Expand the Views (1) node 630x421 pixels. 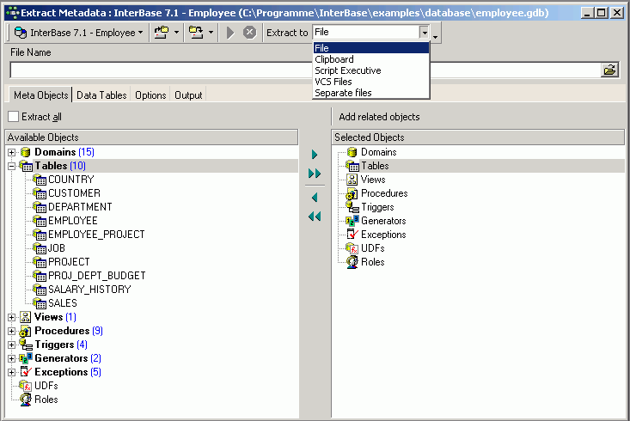pos(12,318)
